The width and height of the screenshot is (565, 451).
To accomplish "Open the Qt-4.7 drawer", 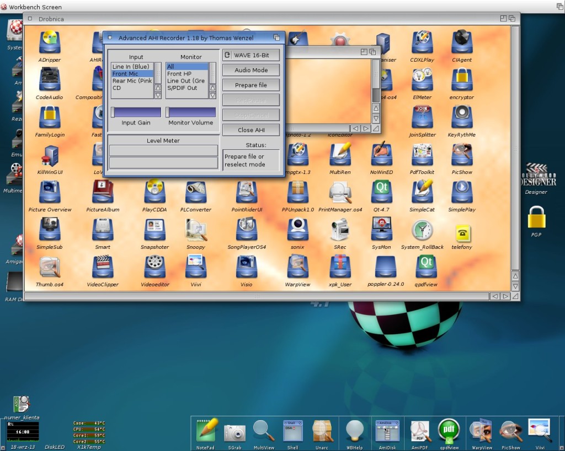I will (382, 192).
